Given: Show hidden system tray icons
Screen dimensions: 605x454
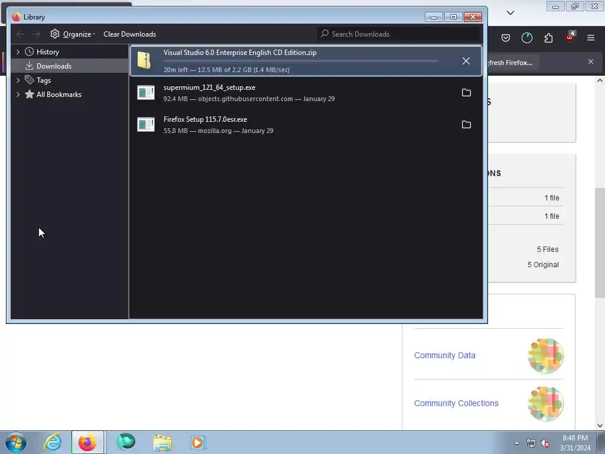Looking at the screenshot, I should coord(516,443).
